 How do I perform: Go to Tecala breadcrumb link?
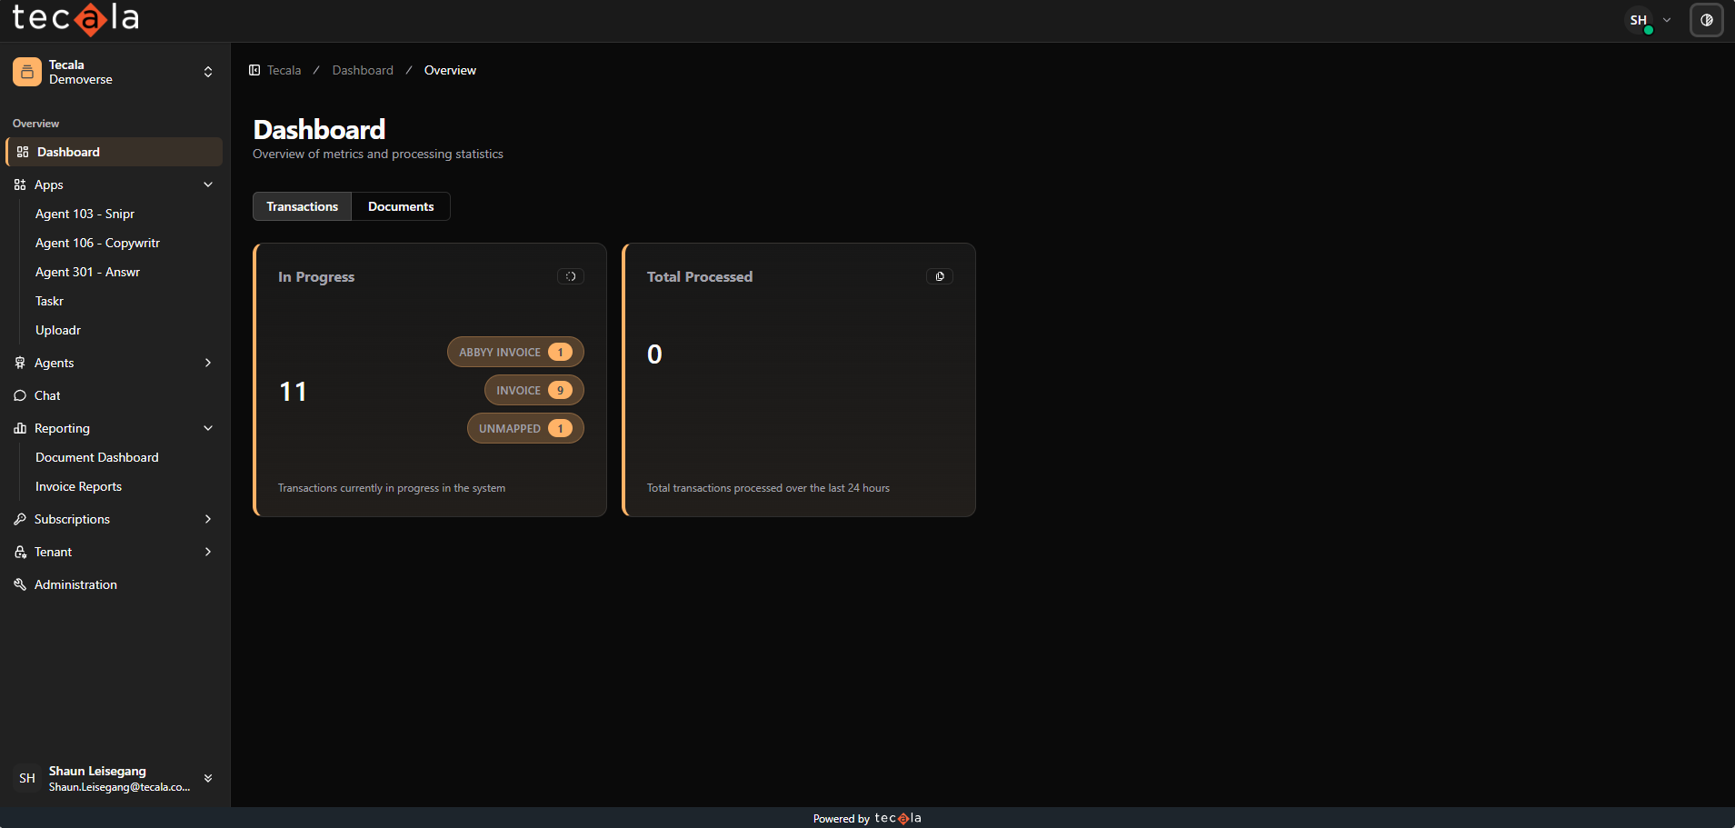pos(284,70)
